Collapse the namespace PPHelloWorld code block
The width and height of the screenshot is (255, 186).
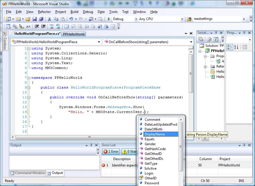coord(29,78)
